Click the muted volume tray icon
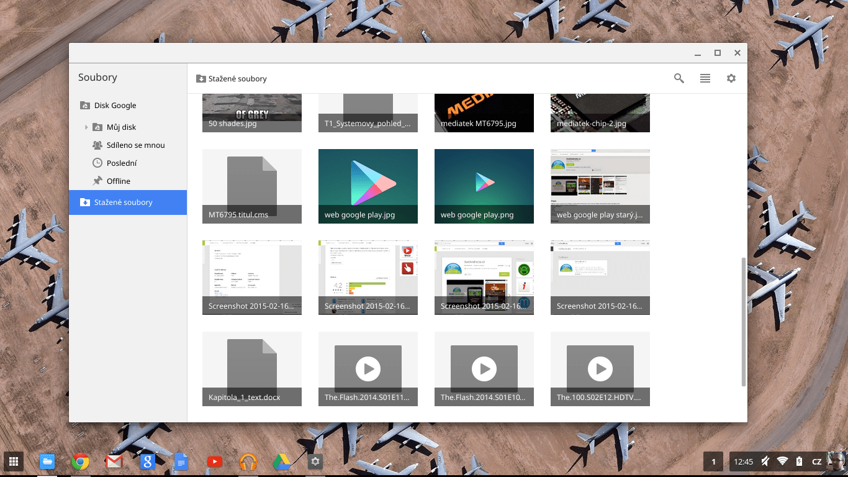The image size is (848, 477). click(765, 461)
